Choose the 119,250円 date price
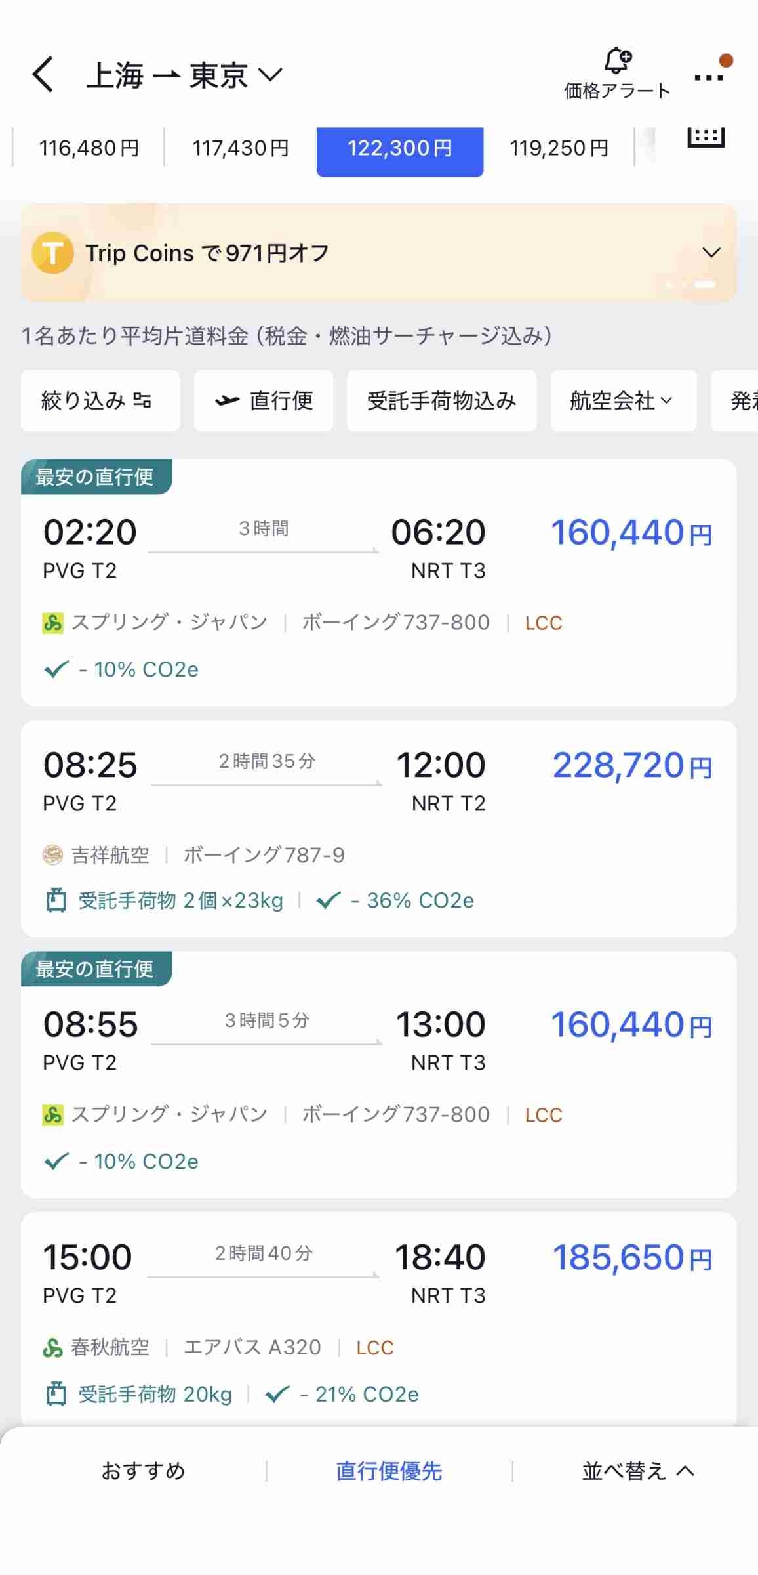Image resolution: width=758 pixels, height=1575 pixels. [559, 148]
